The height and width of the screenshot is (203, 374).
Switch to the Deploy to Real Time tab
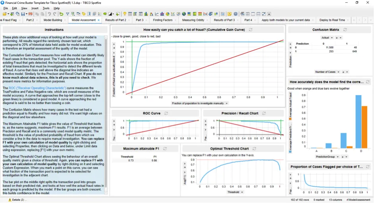332,20
